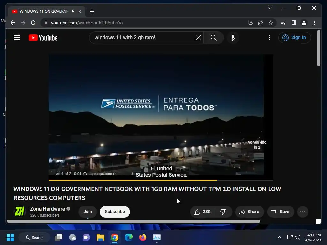The image size is (327, 245).
Task: Subscribe to Zona Hardware
Action: pyautogui.click(x=115, y=212)
